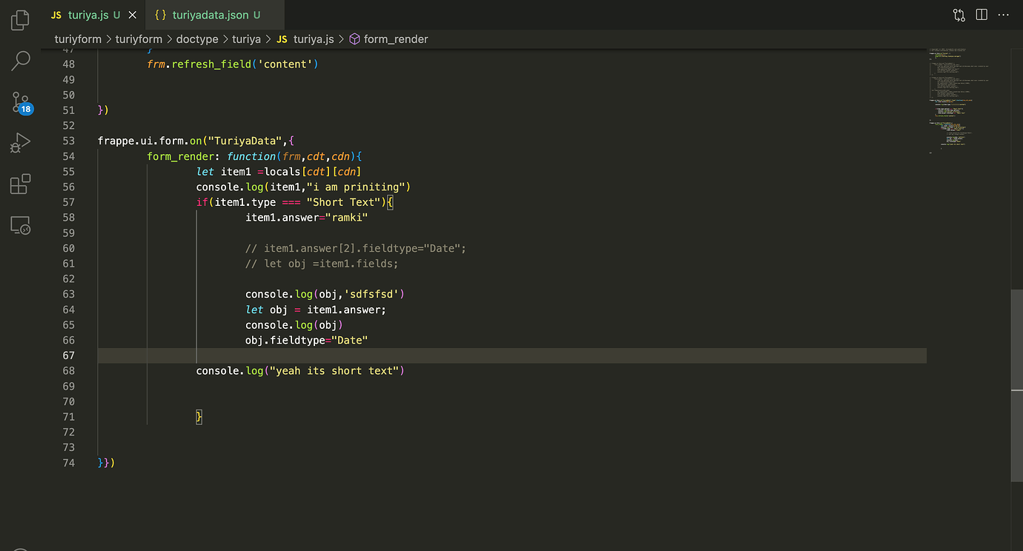Viewport: 1023px width, 551px height.
Task: Click the frm.refresh_field('content') line
Action: 233,64
